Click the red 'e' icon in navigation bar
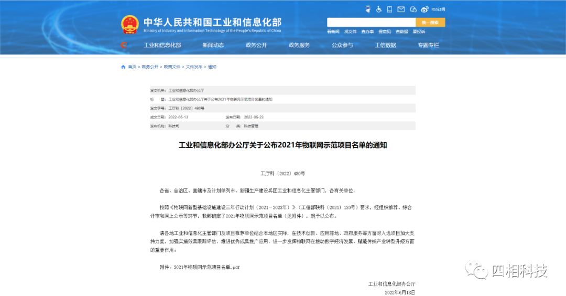This screenshot has height=296, width=566. (x=124, y=45)
